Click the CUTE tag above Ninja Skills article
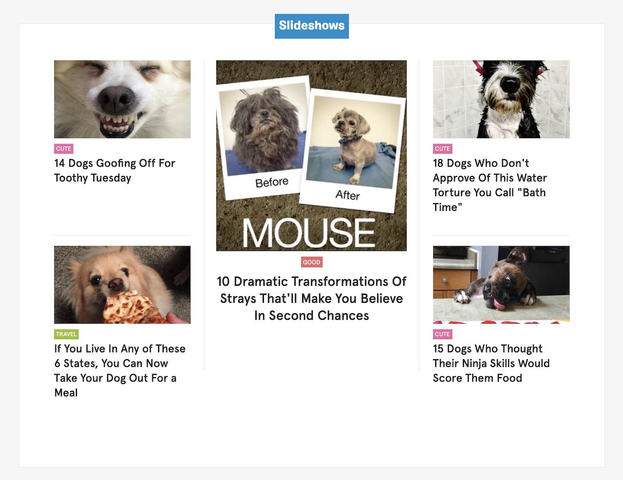Screen dimensions: 623x480 [442, 334]
